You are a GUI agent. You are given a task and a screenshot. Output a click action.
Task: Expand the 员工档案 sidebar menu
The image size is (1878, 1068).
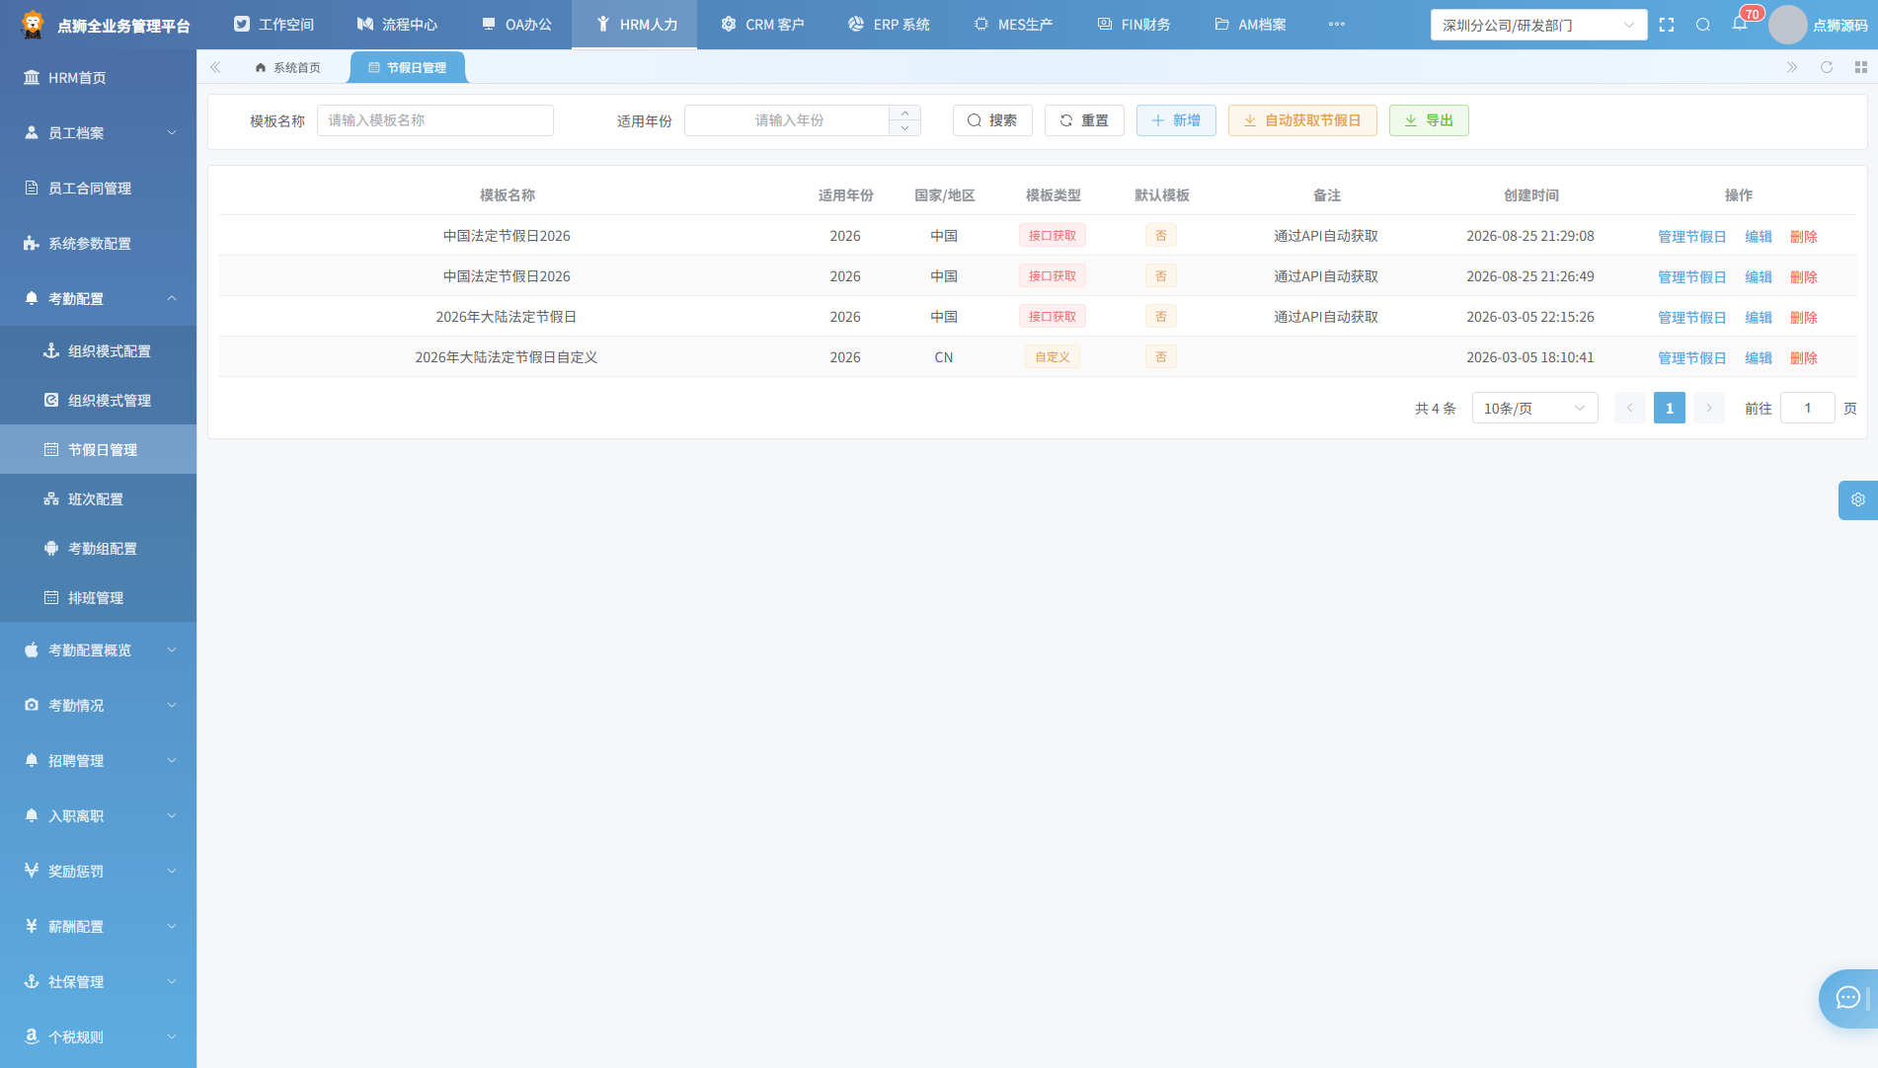tap(99, 132)
